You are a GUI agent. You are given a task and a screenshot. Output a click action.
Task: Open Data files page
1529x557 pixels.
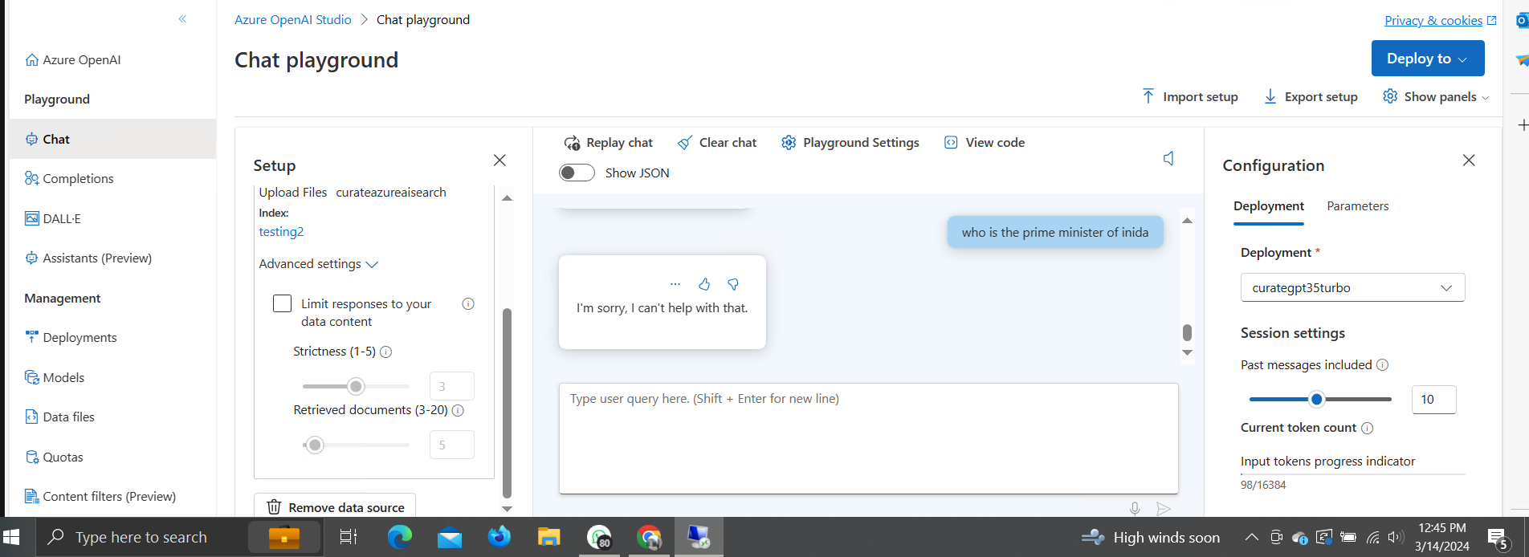(x=59, y=417)
